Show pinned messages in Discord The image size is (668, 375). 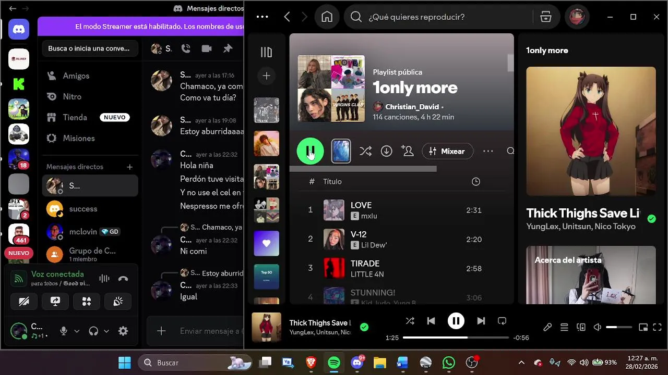click(x=228, y=48)
